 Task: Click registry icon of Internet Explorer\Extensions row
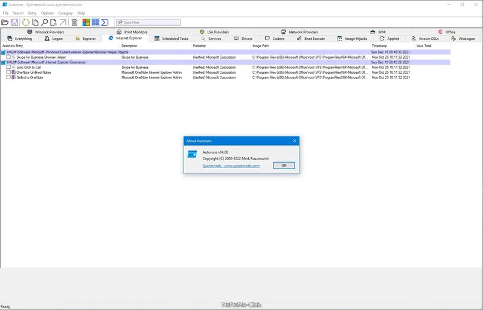point(4,63)
